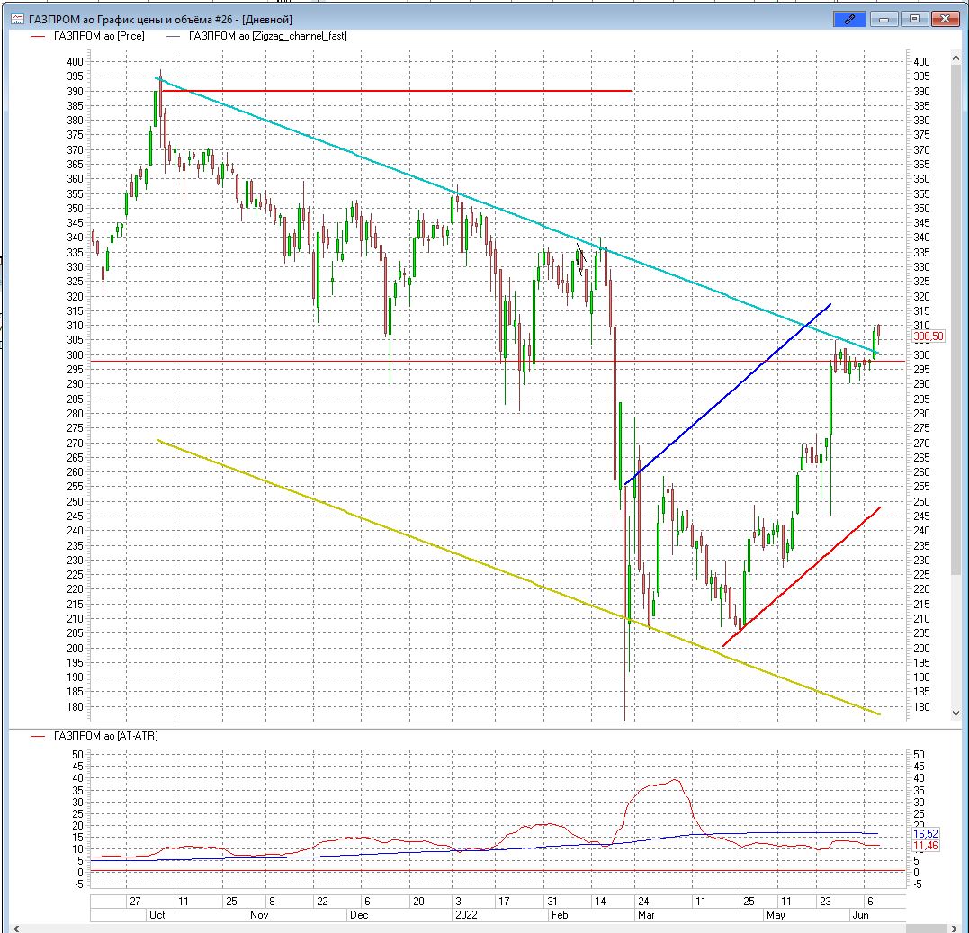Maximize the ГАЗПРОМ chart window
The image size is (969, 933).
tap(914, 19)
